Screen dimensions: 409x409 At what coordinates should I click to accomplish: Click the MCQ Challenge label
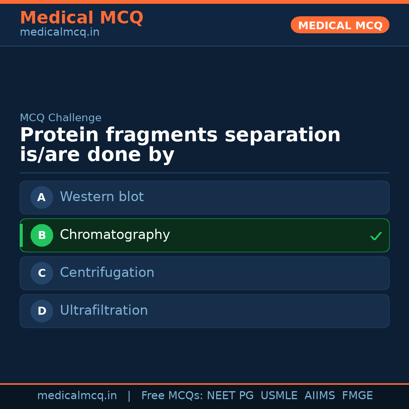pos(61,118)
